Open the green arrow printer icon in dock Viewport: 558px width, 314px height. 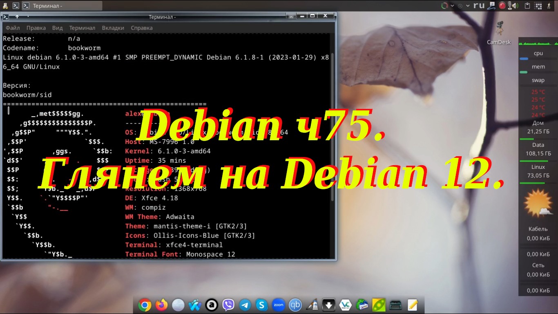pos(362,305)
